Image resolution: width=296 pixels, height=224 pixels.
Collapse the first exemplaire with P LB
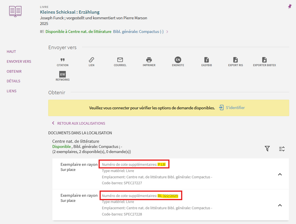(280, 174)
